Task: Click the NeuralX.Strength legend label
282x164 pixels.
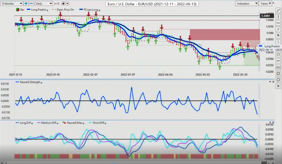Action: click(x=30, y=82)
